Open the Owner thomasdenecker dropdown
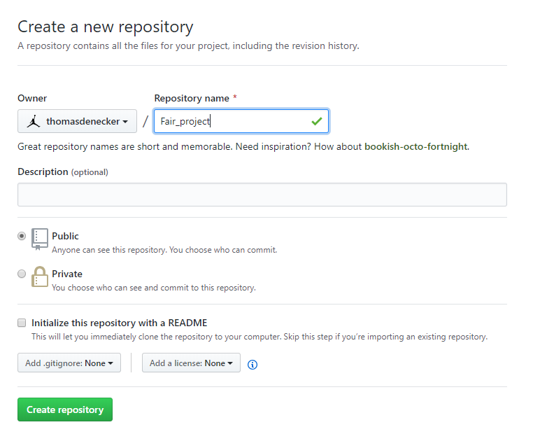The height and width of the screenshot is (441, 540). click(77, 121)
